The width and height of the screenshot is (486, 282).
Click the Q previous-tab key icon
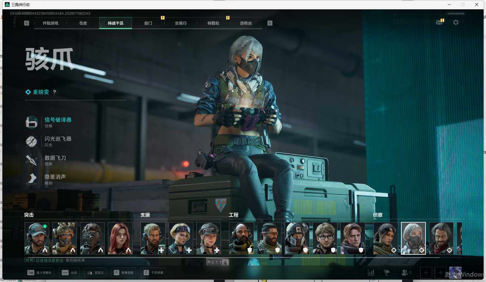(x=26, y=23)
